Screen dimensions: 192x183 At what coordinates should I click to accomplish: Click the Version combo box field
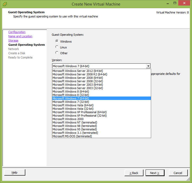pyautogui.click(x=101, y=66)
